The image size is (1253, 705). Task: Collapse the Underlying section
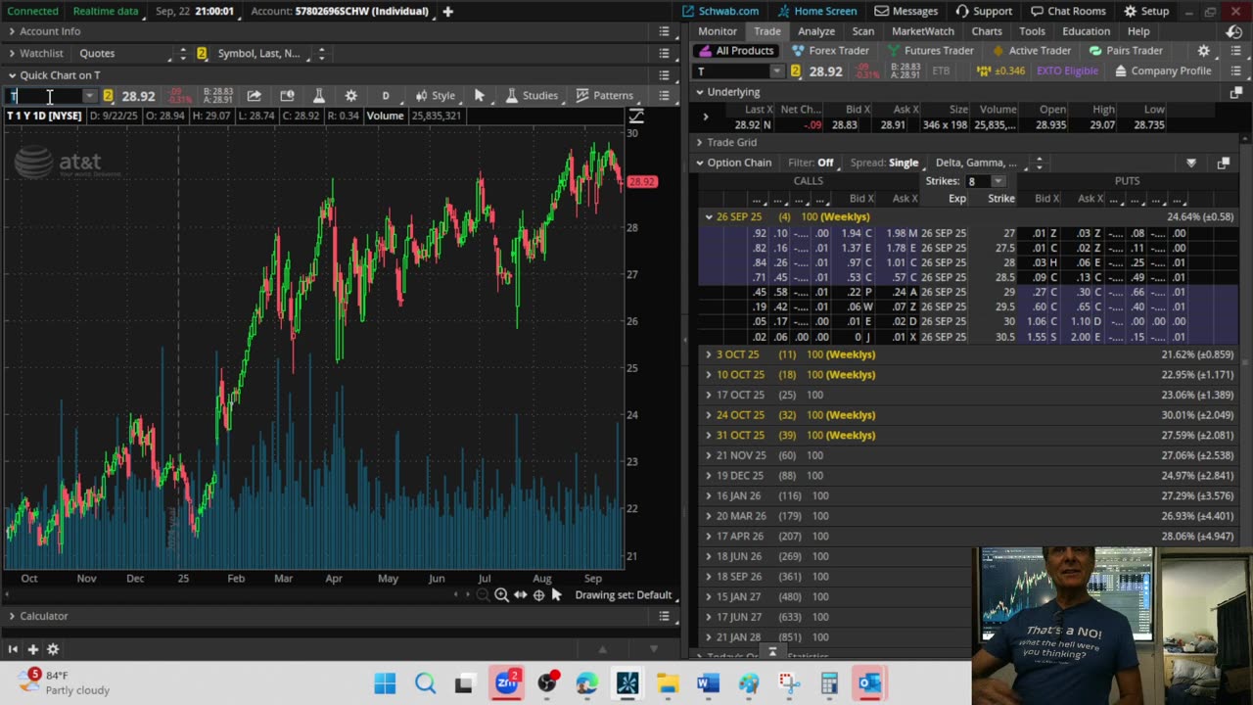point(699,92)
